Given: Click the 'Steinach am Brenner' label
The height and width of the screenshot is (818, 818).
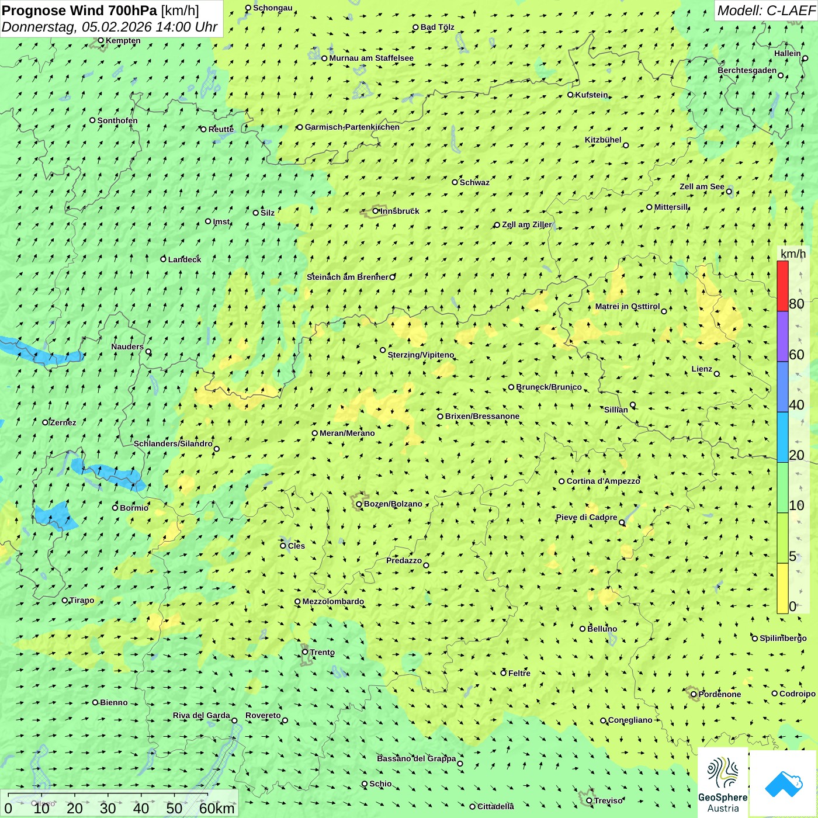Looking at the screenshot, I should [x=347, y=277].
